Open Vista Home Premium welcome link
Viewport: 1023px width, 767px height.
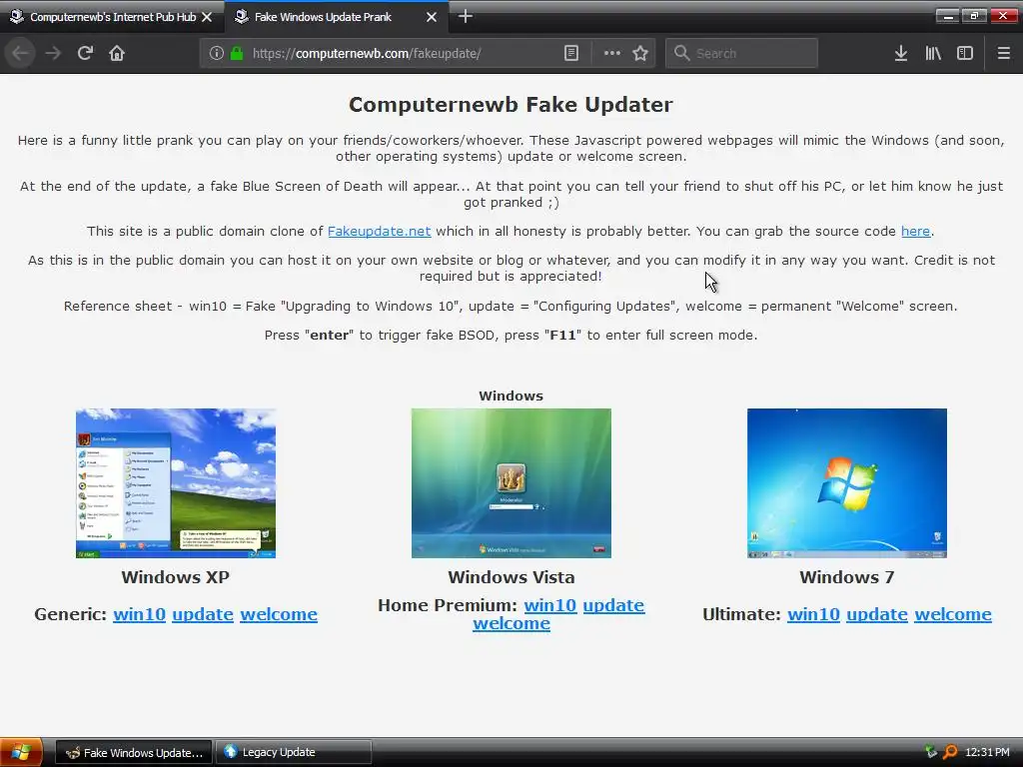point(511,623)
